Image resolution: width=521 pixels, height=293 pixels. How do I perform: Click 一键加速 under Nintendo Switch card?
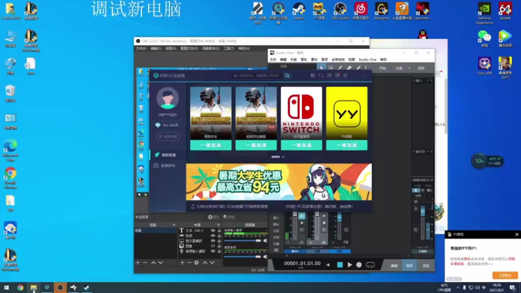point(302,145)
